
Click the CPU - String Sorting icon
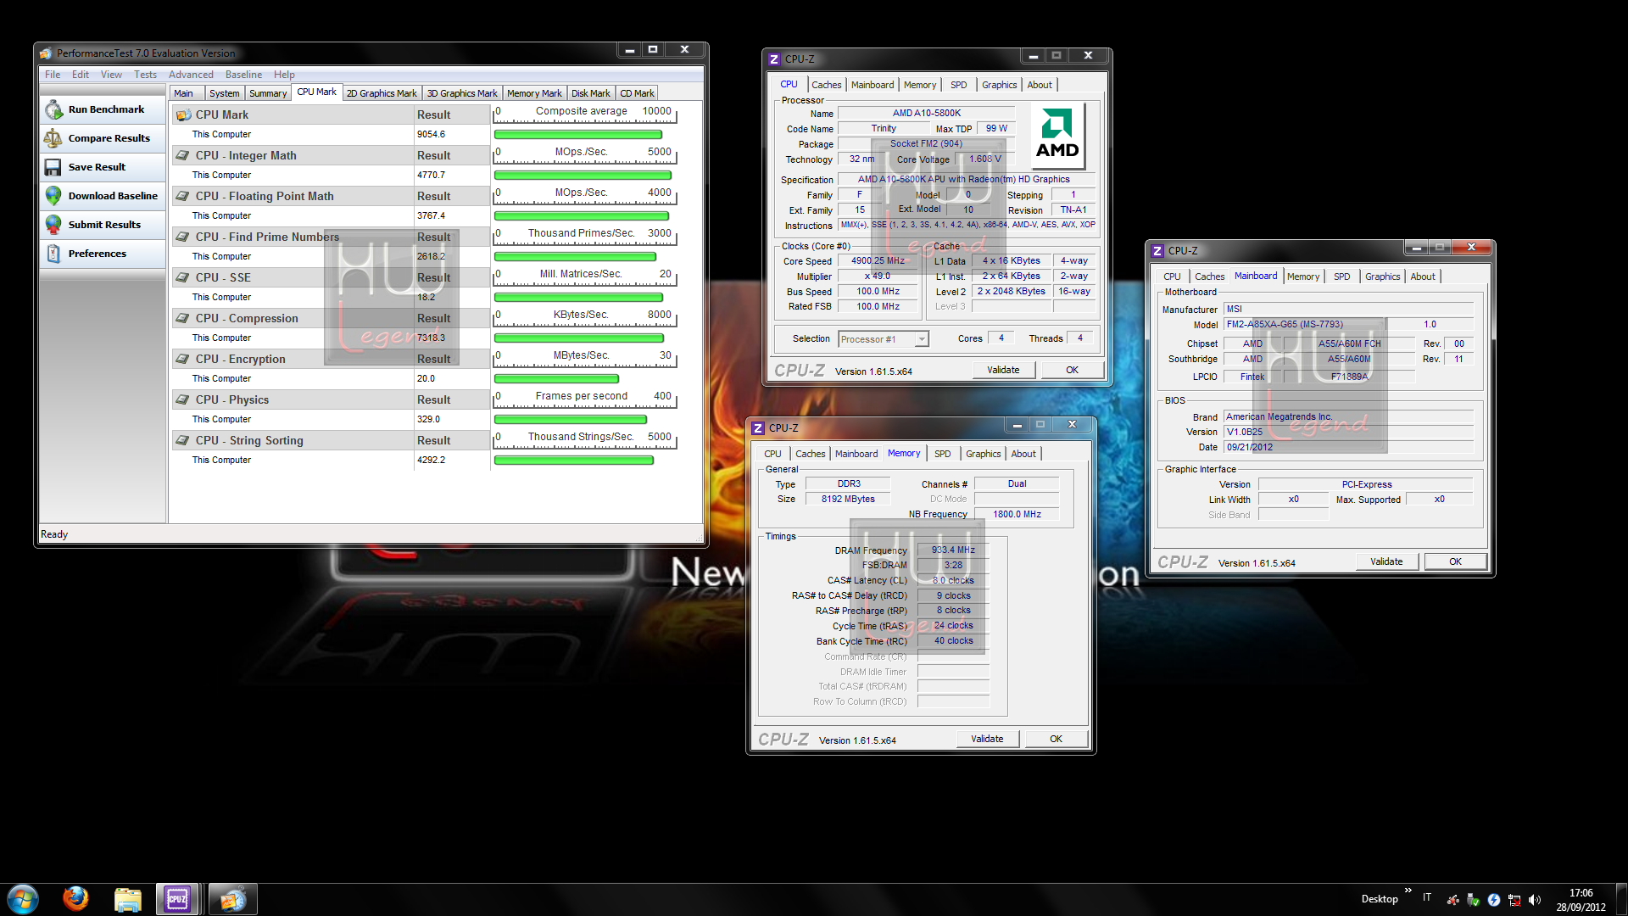coord(183,441)
